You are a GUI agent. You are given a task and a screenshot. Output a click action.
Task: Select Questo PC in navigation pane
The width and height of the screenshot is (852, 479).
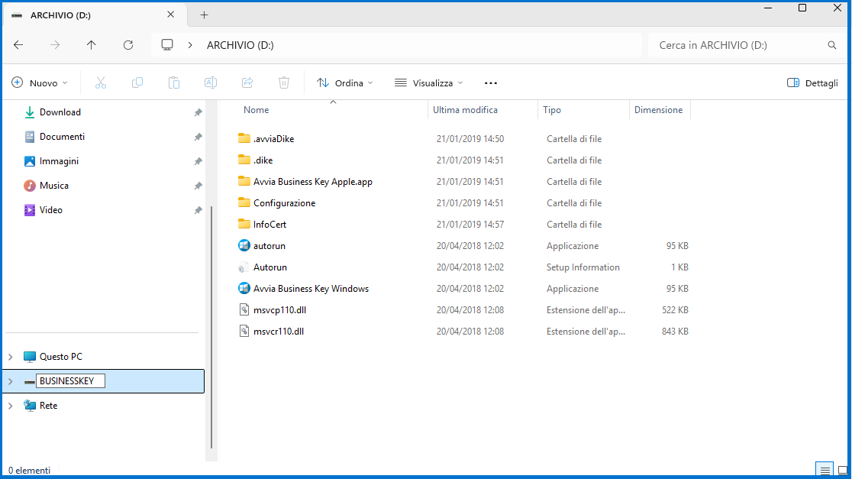(x=60, y=357)
